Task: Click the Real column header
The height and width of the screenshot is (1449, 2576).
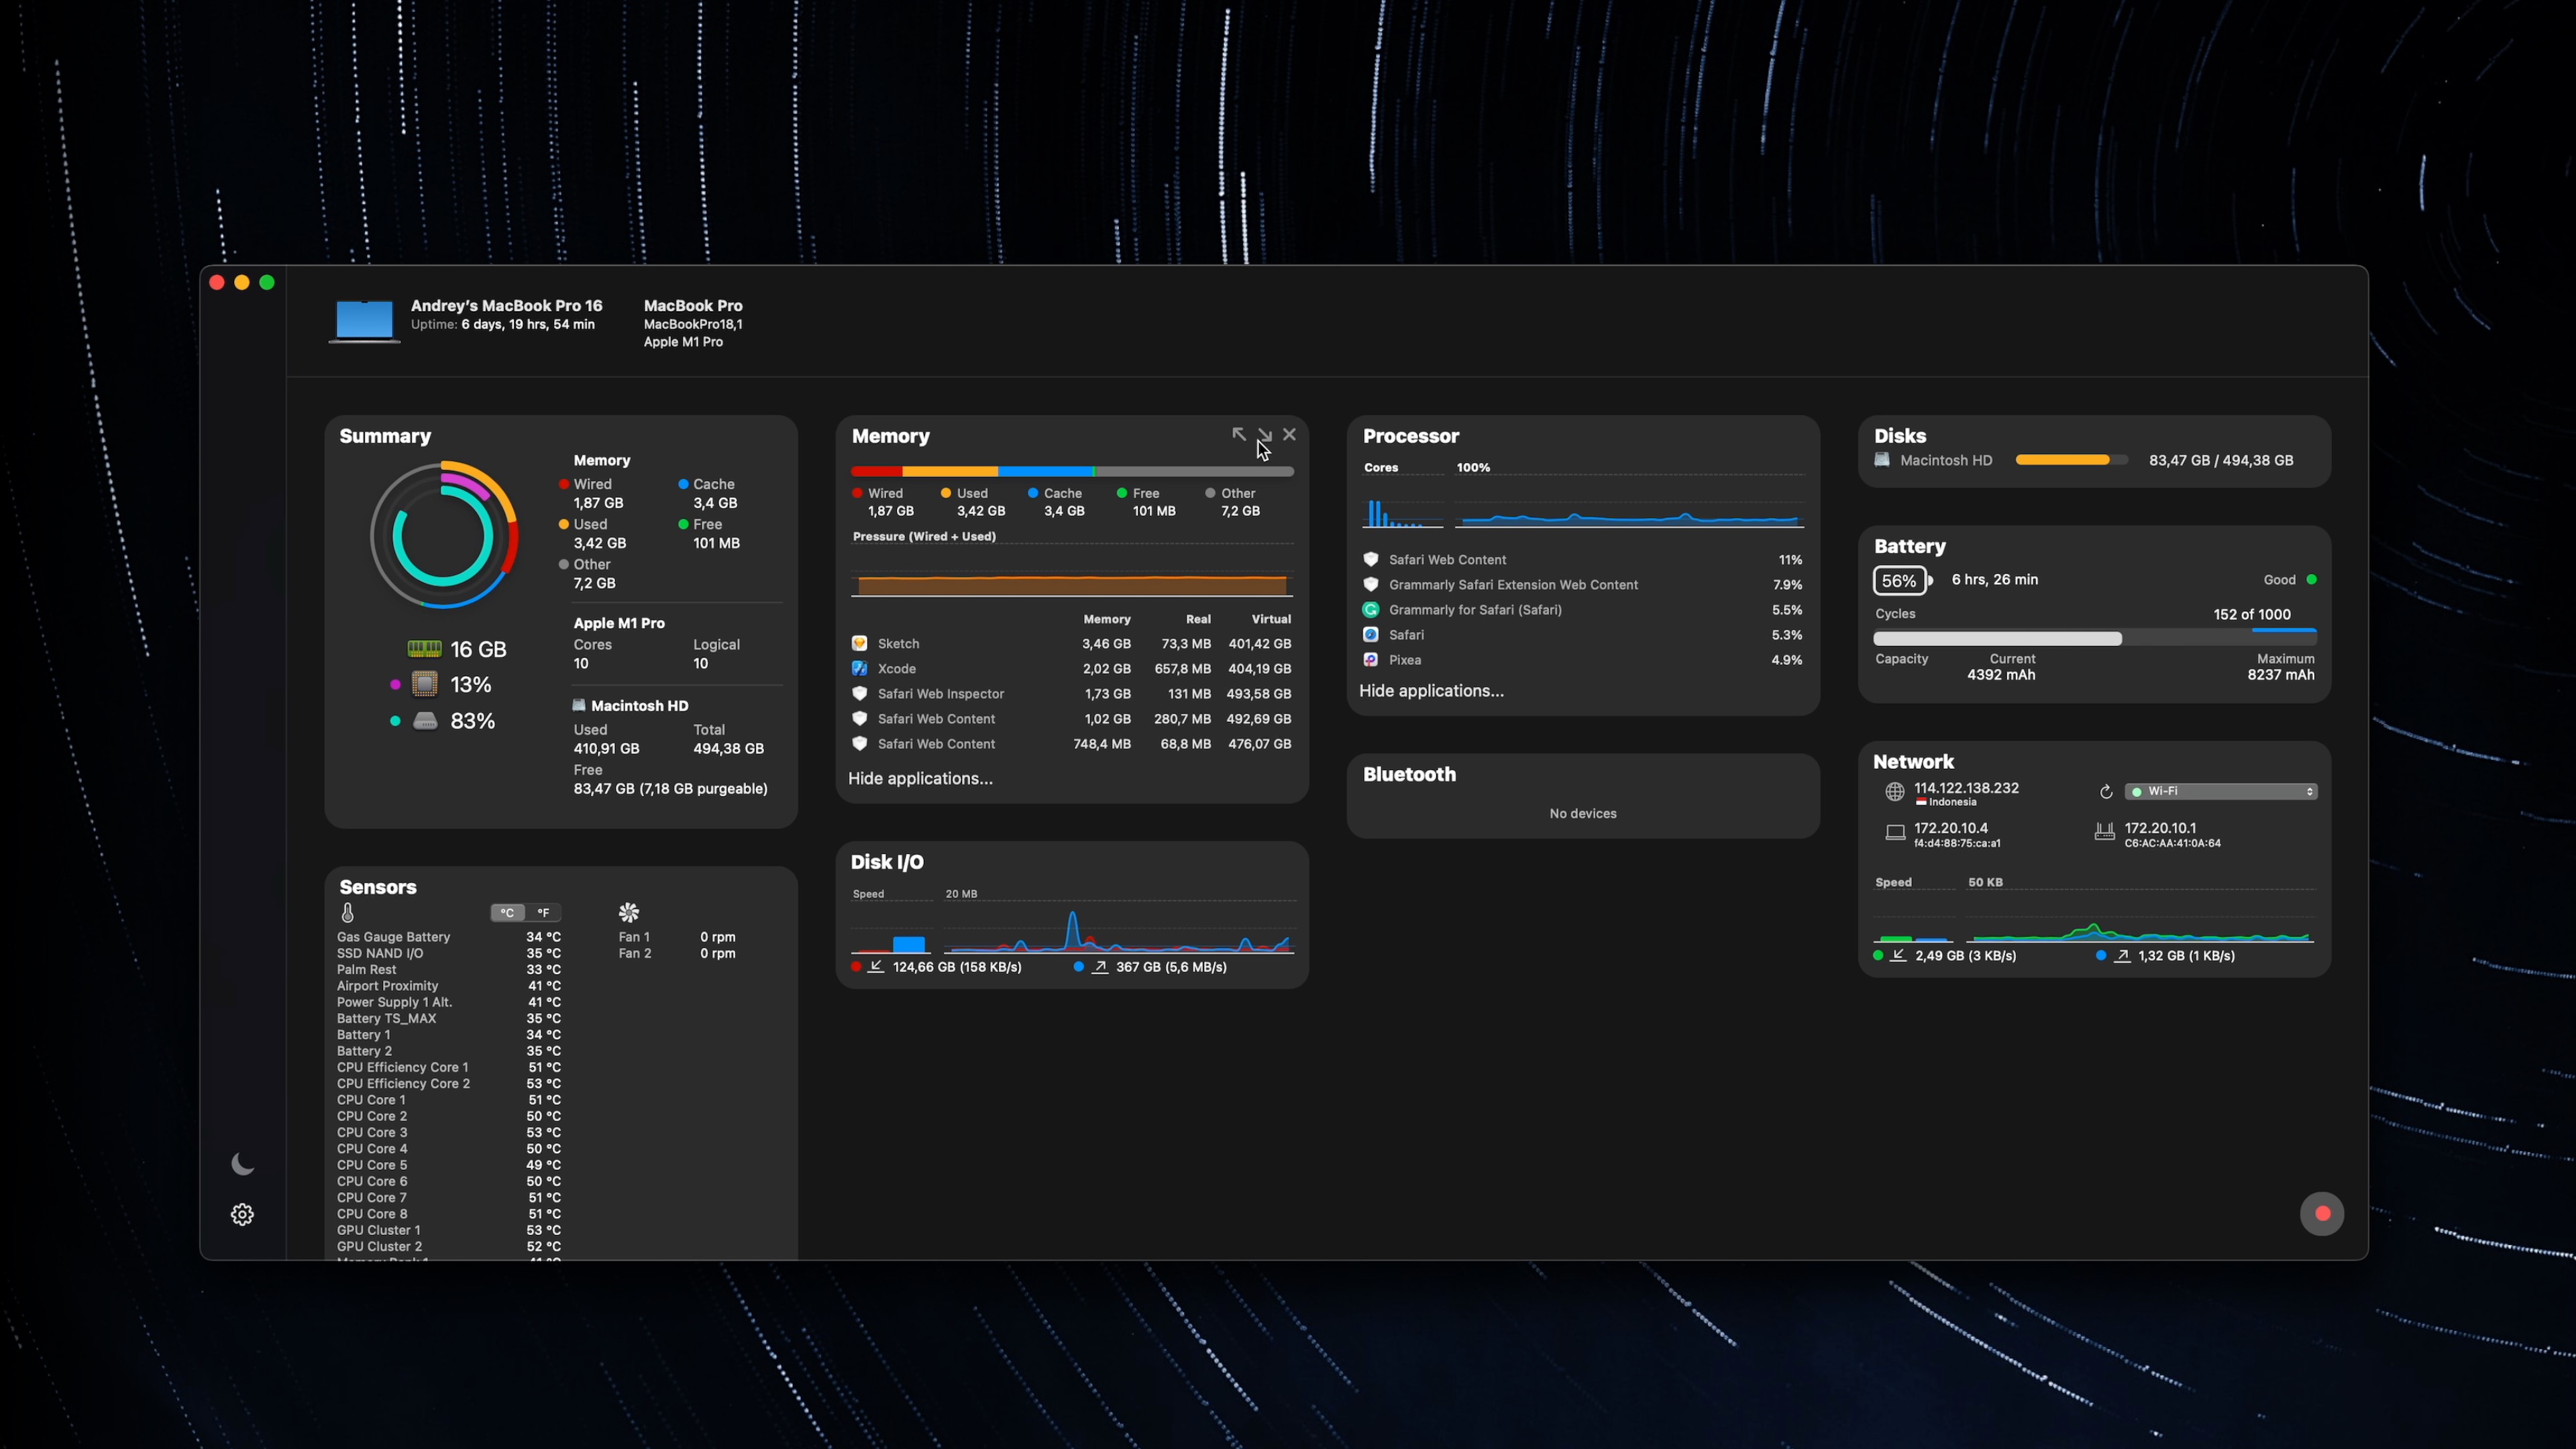Action: click(1198, 619)
